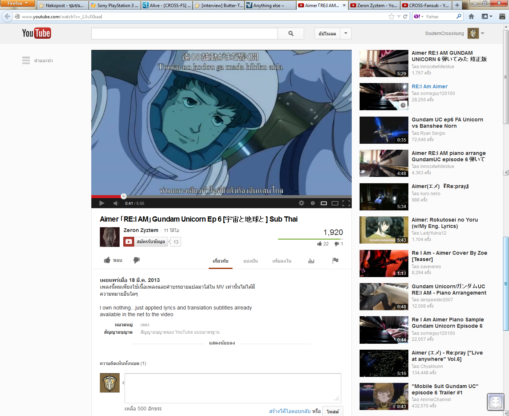Click the YouTube search magnifier button
Viewport: 509px width, 416px height.
click(291, 34)
